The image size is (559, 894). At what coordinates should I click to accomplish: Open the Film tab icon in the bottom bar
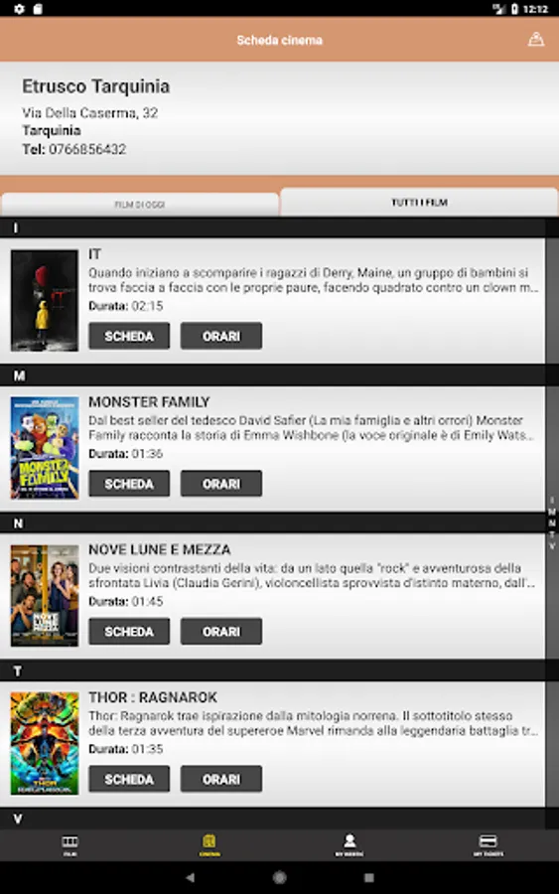click(x=70, y=844)
